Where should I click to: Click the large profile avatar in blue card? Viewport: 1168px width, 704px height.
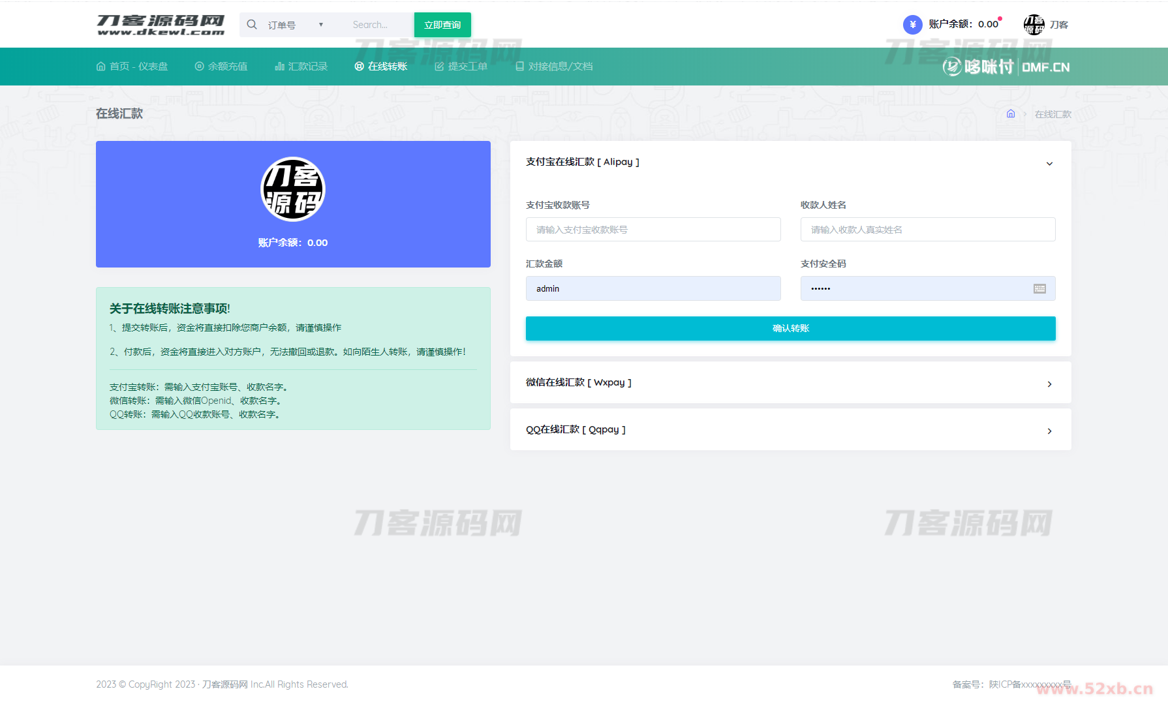pos(293,189)
